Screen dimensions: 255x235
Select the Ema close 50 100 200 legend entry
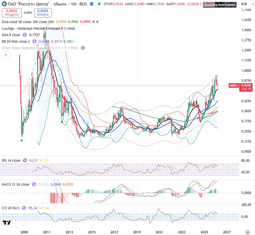(x=28, y=22)
